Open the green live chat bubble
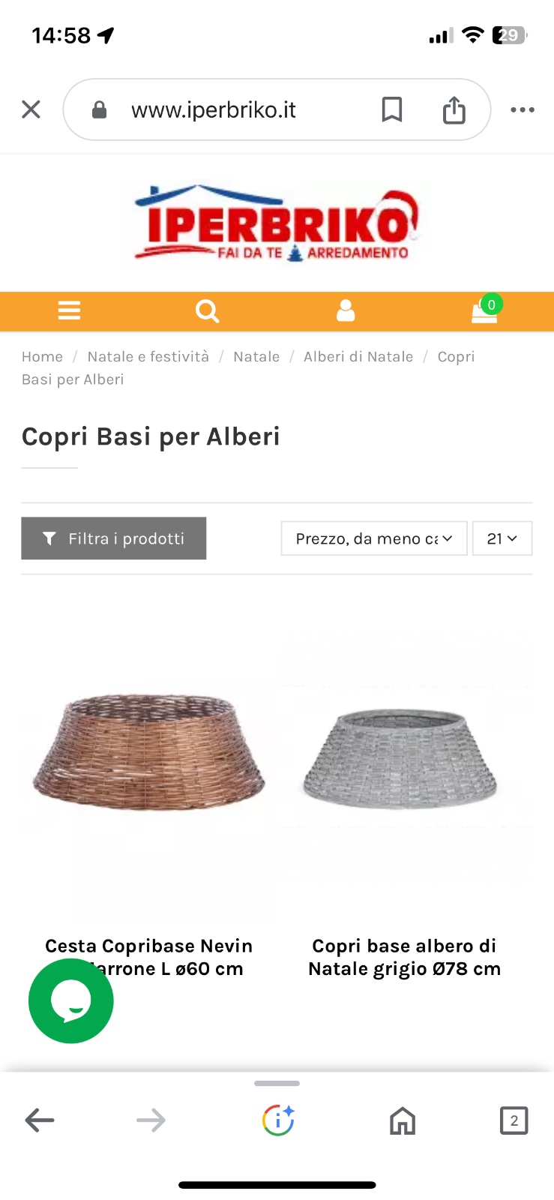554x1200 pixels. pos(71,1000)
